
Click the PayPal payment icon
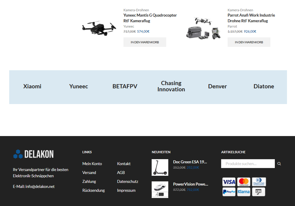click(229, 192)
